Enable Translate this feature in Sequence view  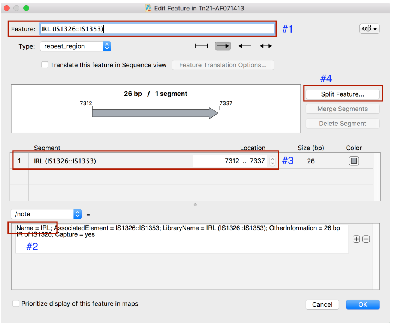tap(45, 65)
